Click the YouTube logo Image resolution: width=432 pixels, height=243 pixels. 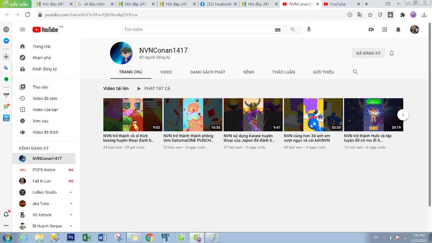click(46, 30)
